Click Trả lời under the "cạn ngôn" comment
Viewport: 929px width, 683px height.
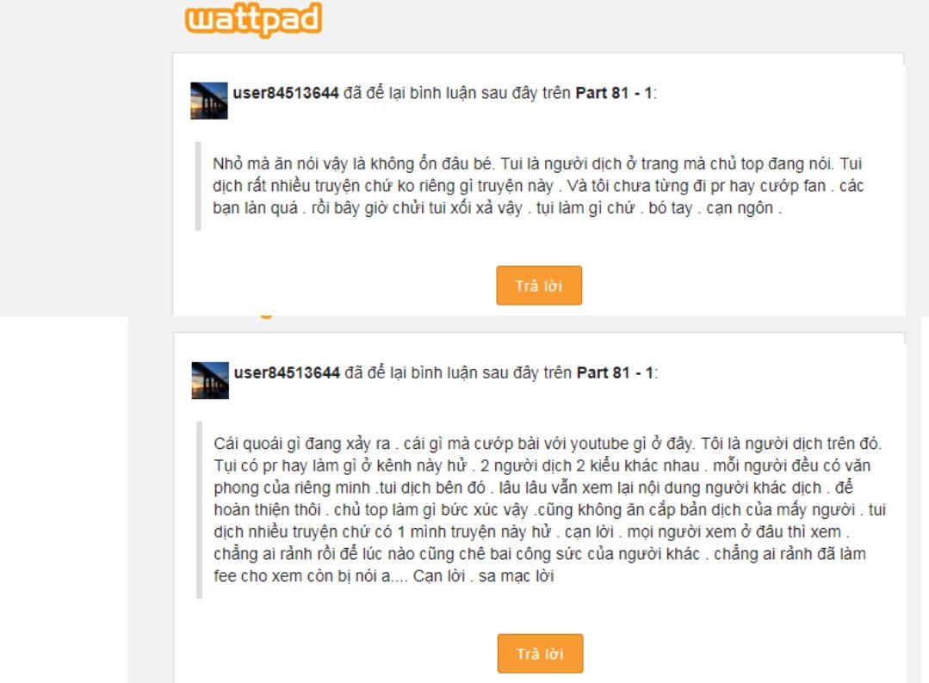[539, 286]
